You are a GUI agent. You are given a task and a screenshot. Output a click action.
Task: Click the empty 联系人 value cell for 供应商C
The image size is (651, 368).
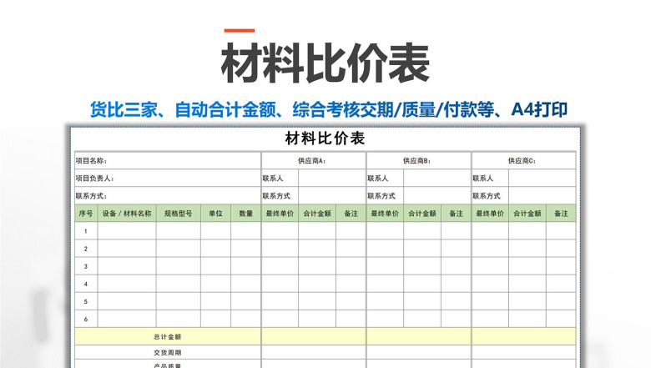[x=542, y=178]
